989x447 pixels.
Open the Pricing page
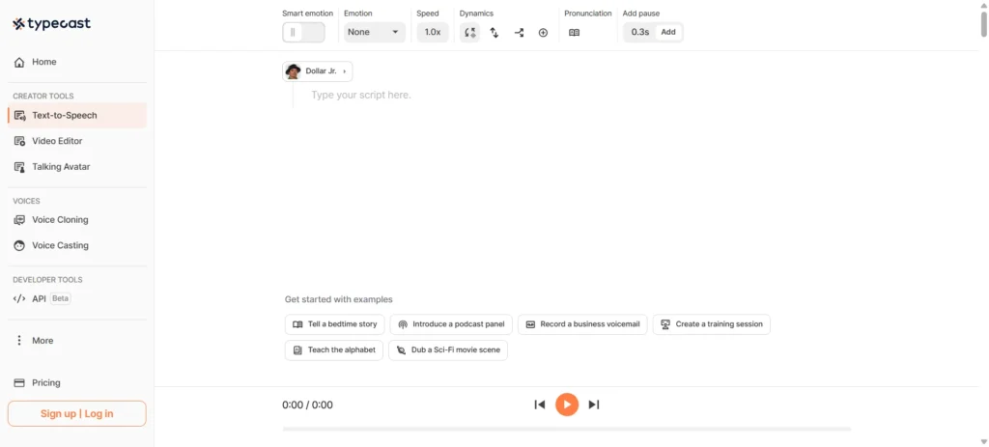(x=77, y=382)
